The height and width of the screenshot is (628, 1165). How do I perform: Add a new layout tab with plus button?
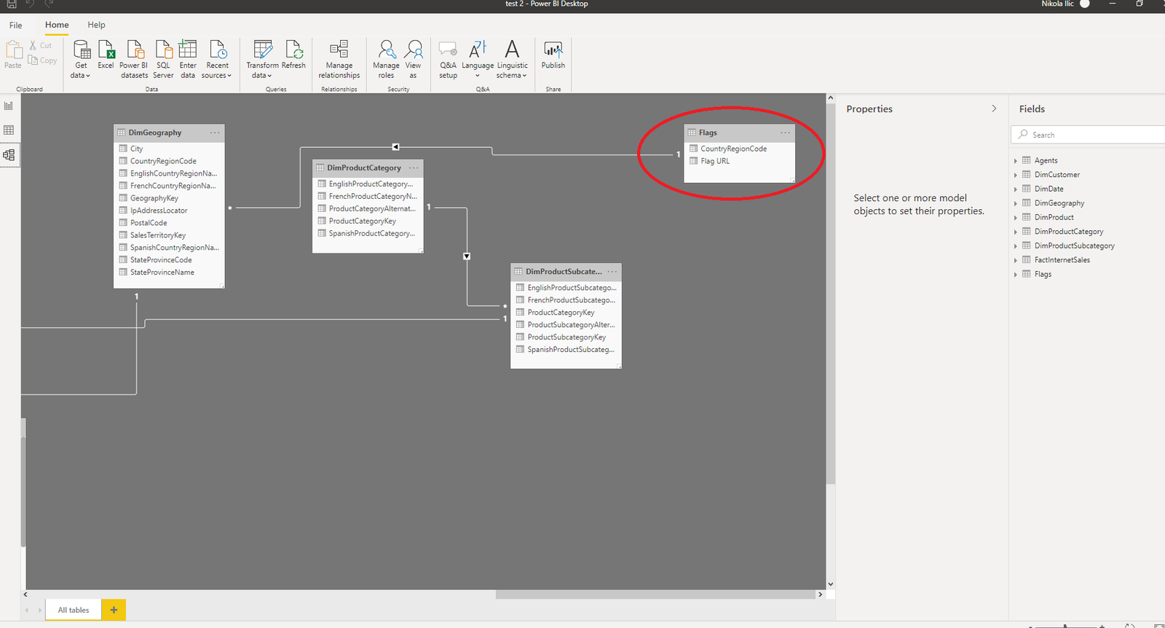(x=114, y=610)
